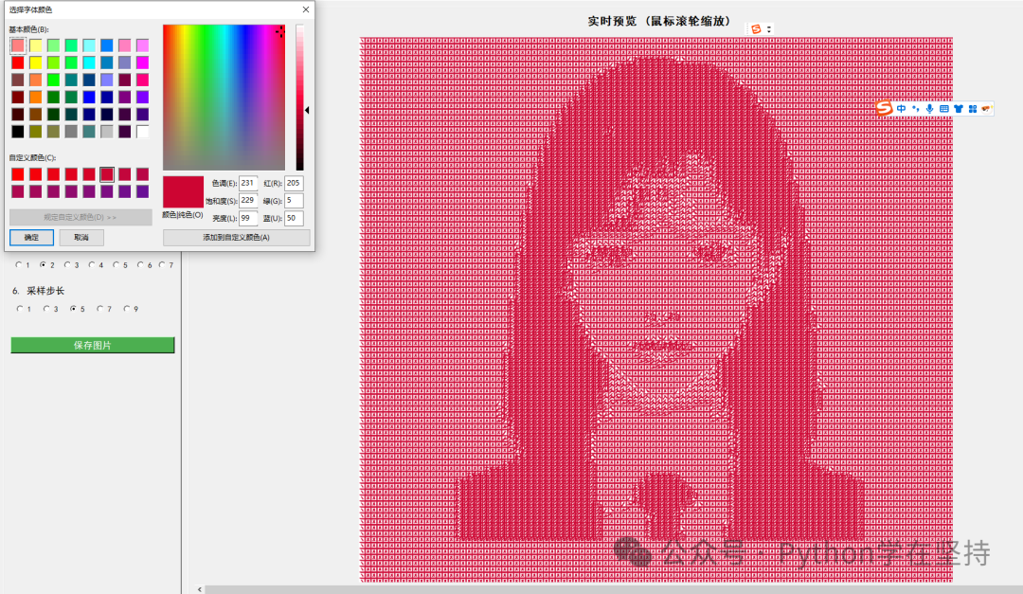Viewport: 1023px width, 594px height.
Task: Click the 色调(E) hue input field
Action: tap(248, 183)
